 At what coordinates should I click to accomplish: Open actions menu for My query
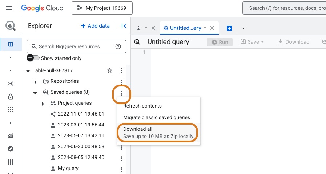coord(122,170)
